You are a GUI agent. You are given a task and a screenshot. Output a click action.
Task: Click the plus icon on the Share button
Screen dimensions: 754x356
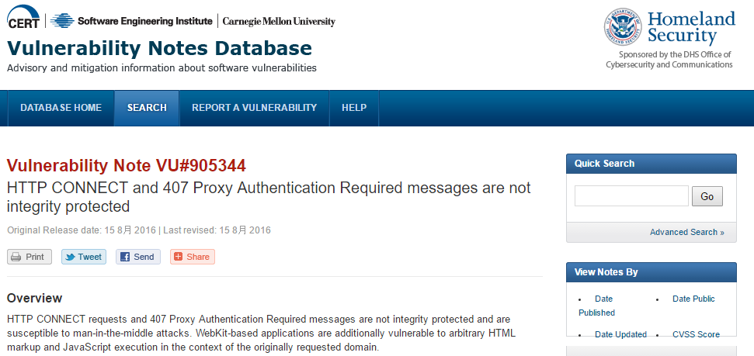[x=178, y=257]
